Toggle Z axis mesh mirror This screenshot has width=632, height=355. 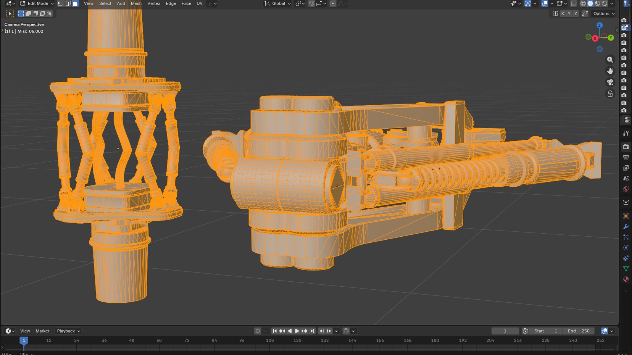pos(576,13)
